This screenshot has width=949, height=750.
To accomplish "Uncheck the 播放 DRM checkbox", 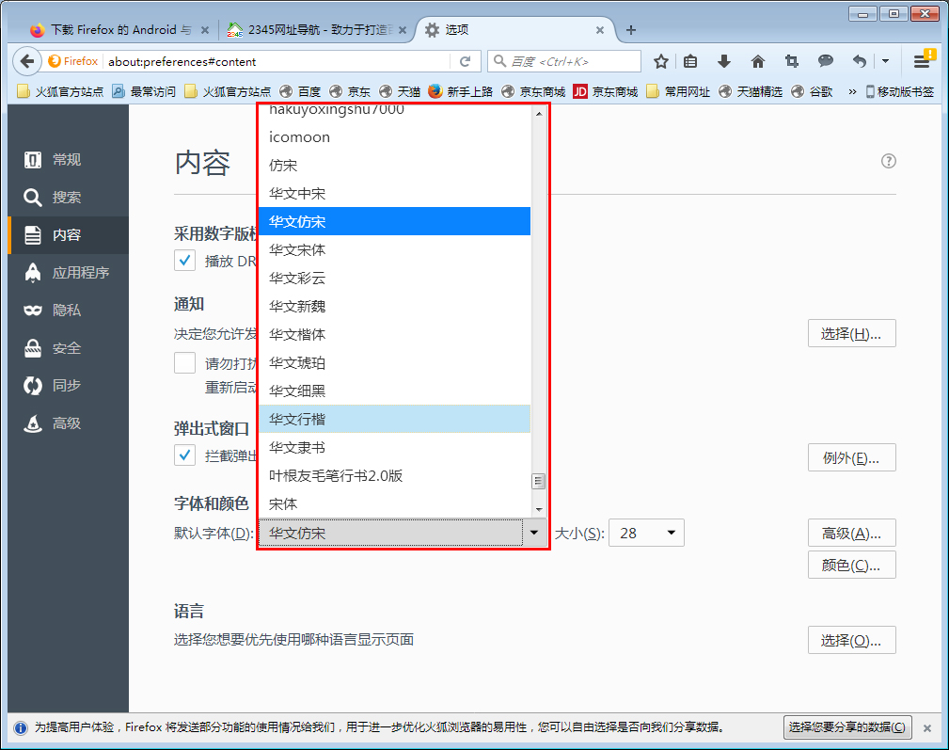I will tap(185, 260).
